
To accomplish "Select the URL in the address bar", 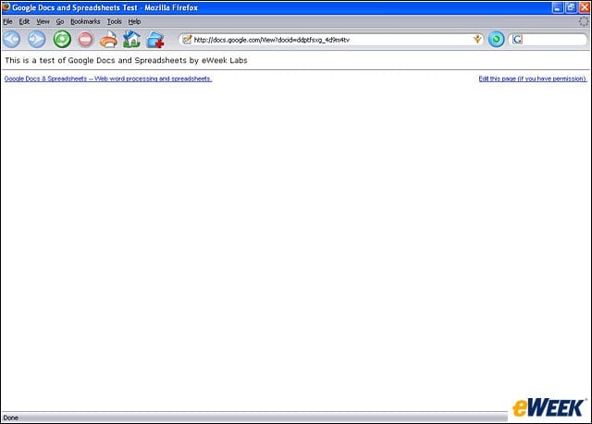I will [271, 40].
